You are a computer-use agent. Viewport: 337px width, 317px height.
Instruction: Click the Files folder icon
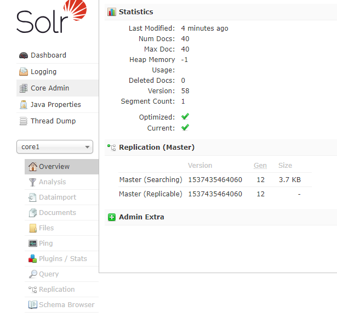[33, 228]
